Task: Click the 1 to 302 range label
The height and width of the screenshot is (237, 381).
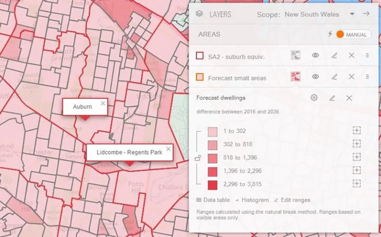Action: coord(235,131)
